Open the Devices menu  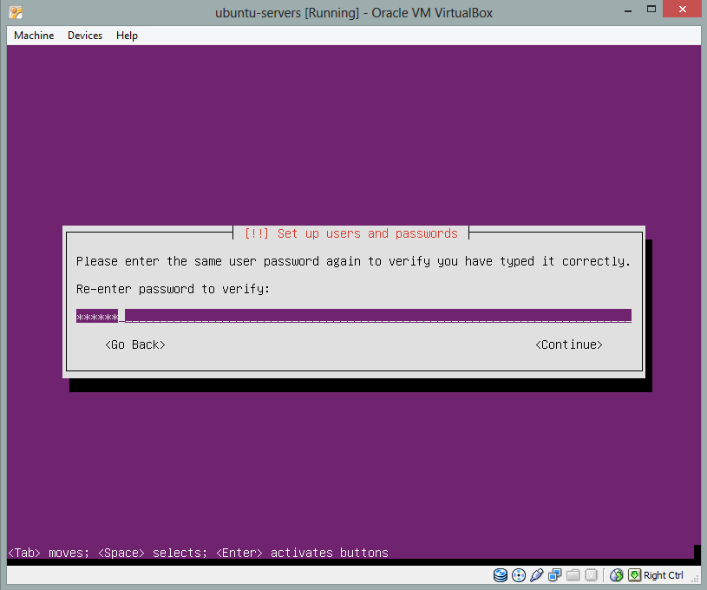click(x=85, y=36)
